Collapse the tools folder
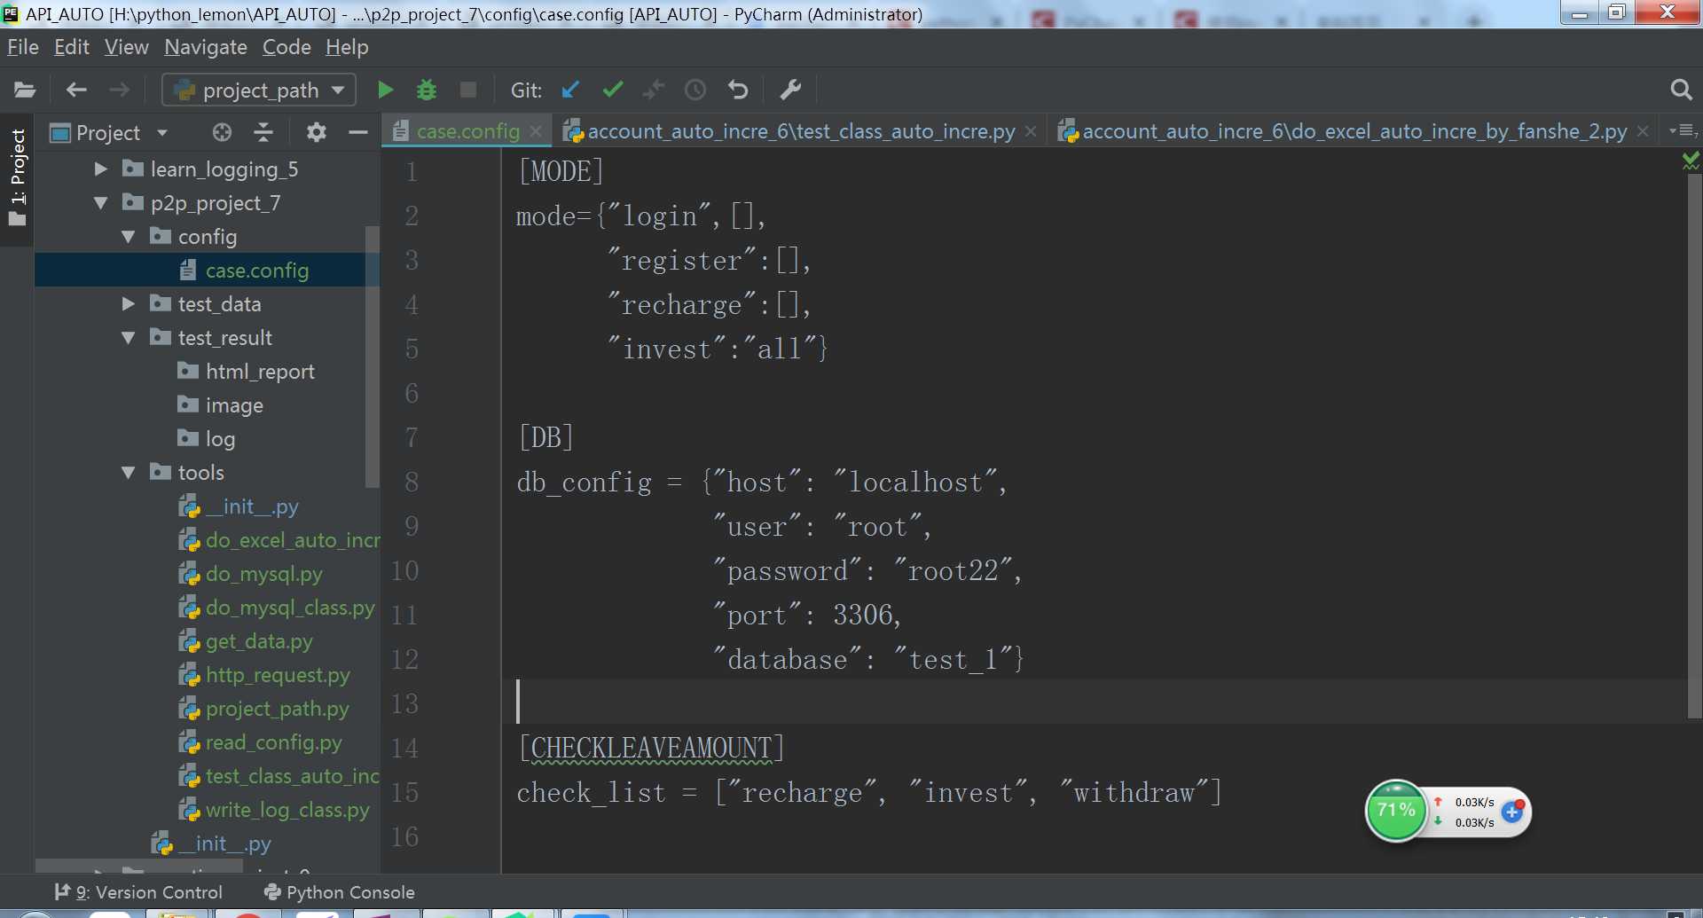Viewport: 1703px width, 918px height. pos(129,473)
